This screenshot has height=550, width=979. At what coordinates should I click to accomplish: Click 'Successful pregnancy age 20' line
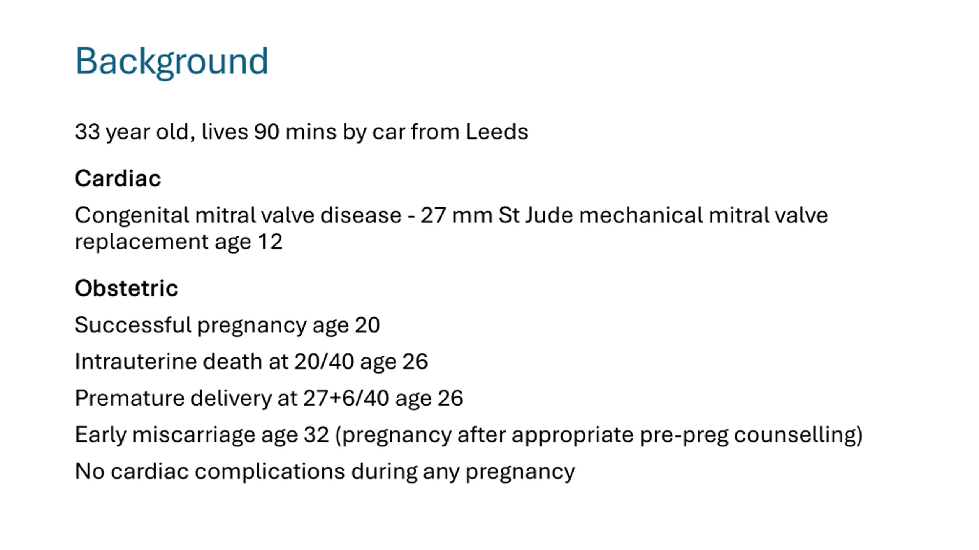click(227, 325)
